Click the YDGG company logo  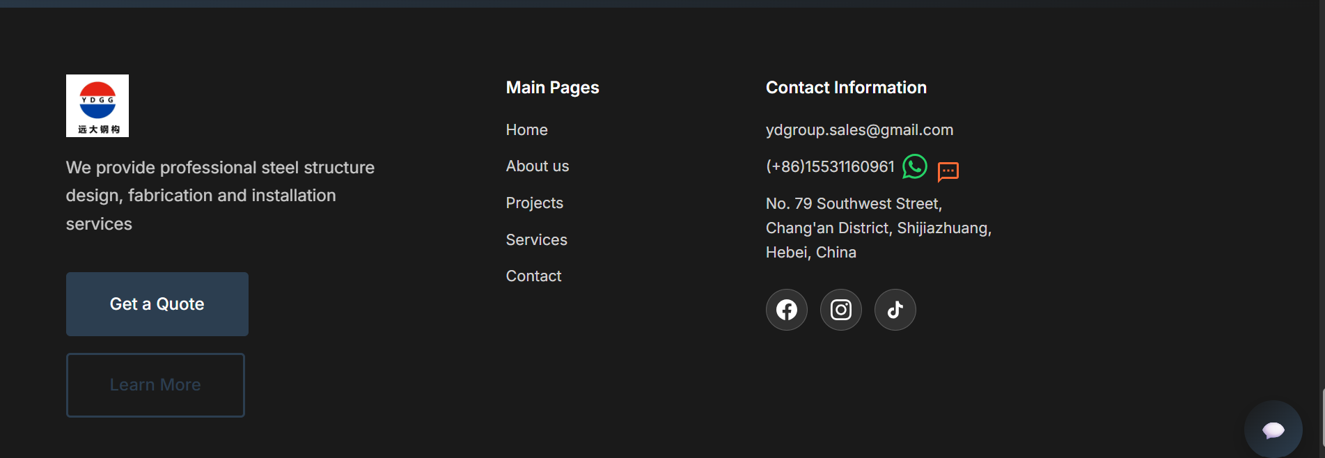[97, 106]
